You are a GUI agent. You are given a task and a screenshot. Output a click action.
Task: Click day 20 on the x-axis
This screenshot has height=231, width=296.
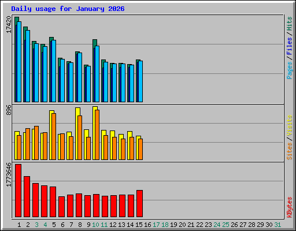tap(182, 225)
